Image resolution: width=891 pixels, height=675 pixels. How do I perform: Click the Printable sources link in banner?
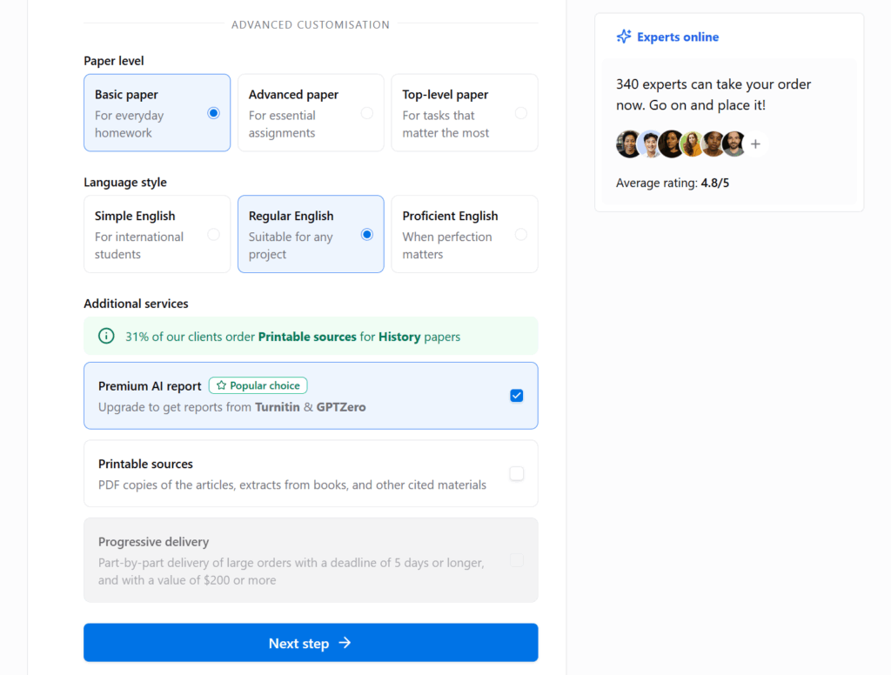[x=307, y=336]
